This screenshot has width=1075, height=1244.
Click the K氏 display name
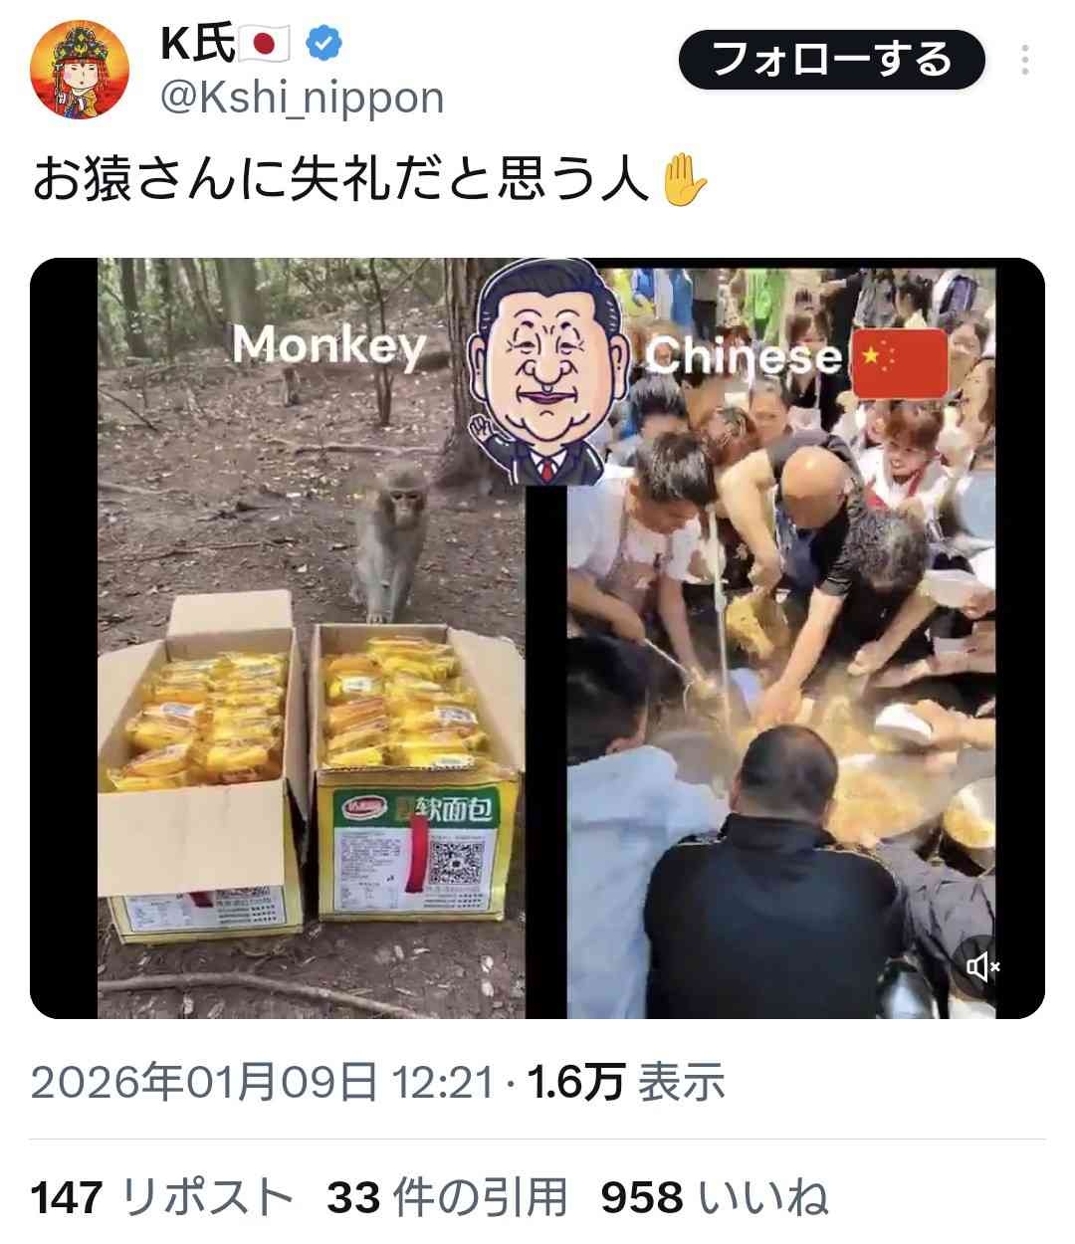click(x=198, y=43)
